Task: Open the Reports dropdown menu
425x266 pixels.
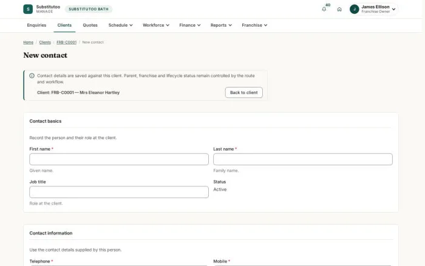Action: (221, 26)
